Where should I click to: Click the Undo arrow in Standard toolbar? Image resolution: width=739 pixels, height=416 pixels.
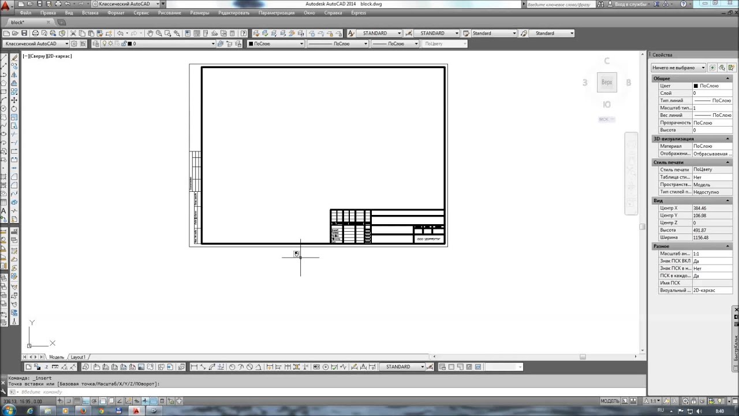(120, 33)
